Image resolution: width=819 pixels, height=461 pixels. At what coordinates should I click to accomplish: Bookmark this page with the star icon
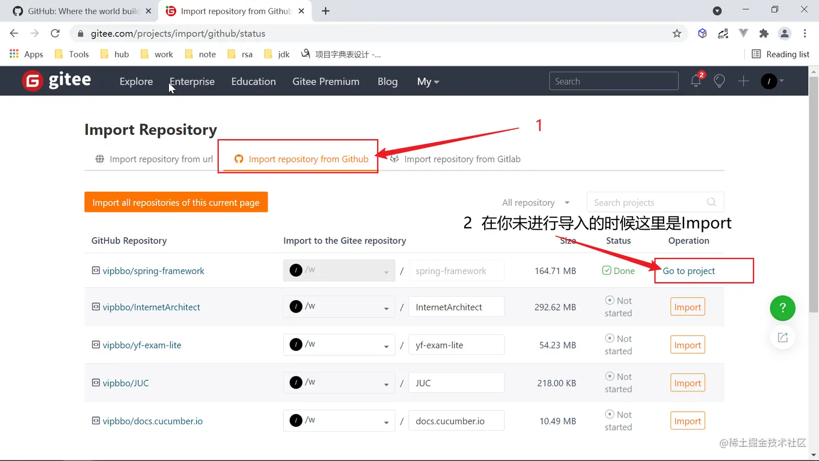coord(677,34)
